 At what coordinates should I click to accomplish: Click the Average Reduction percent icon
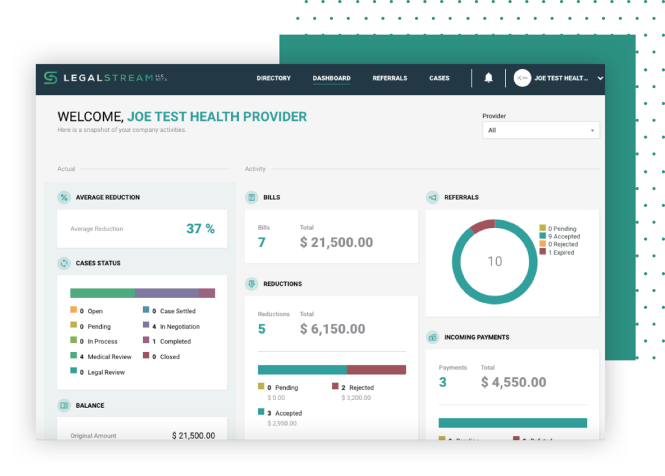(x=64, y=197)
